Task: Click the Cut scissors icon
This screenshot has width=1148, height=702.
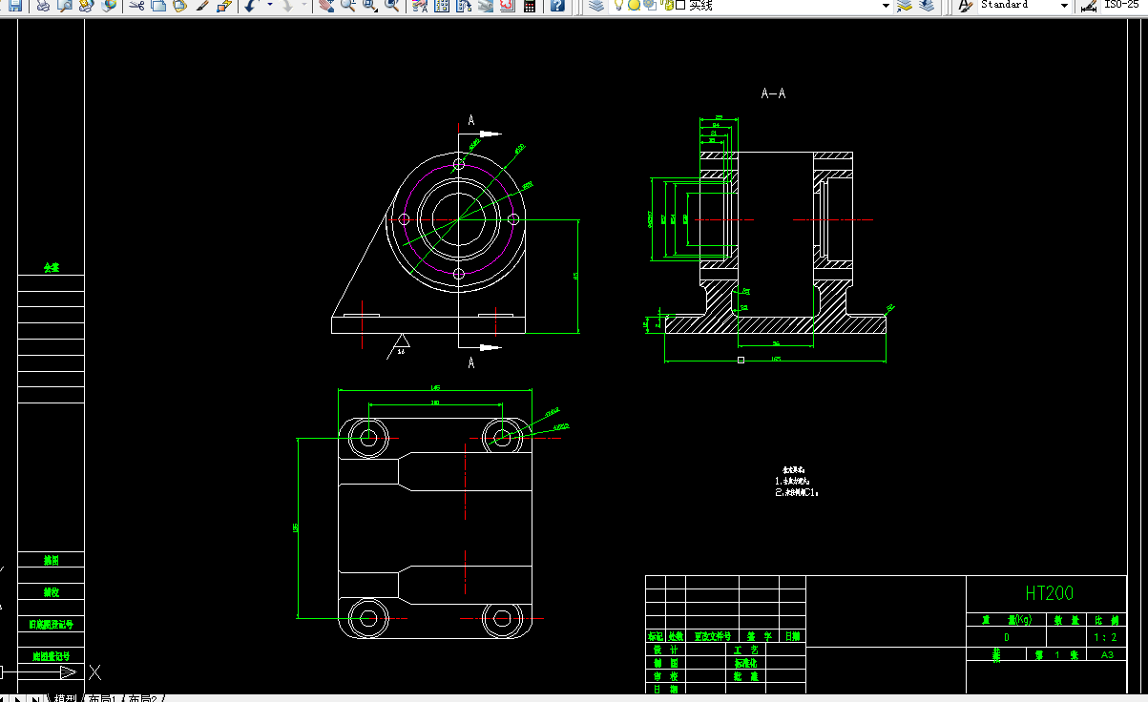Action: [136, 6]
